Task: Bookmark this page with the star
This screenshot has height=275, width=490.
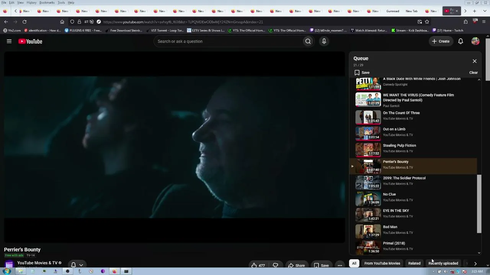Action: tap(427, 22)
